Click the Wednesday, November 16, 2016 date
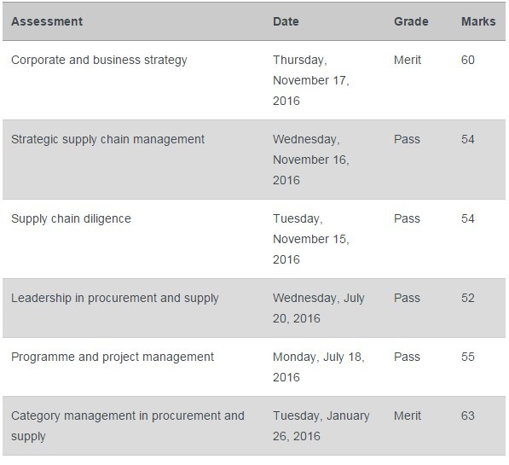 pyautogui.click(x=311, y=160)
